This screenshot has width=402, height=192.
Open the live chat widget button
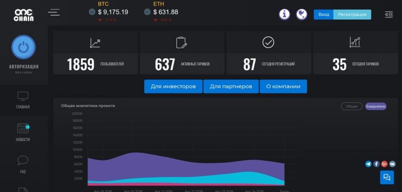tap(387, 178)
